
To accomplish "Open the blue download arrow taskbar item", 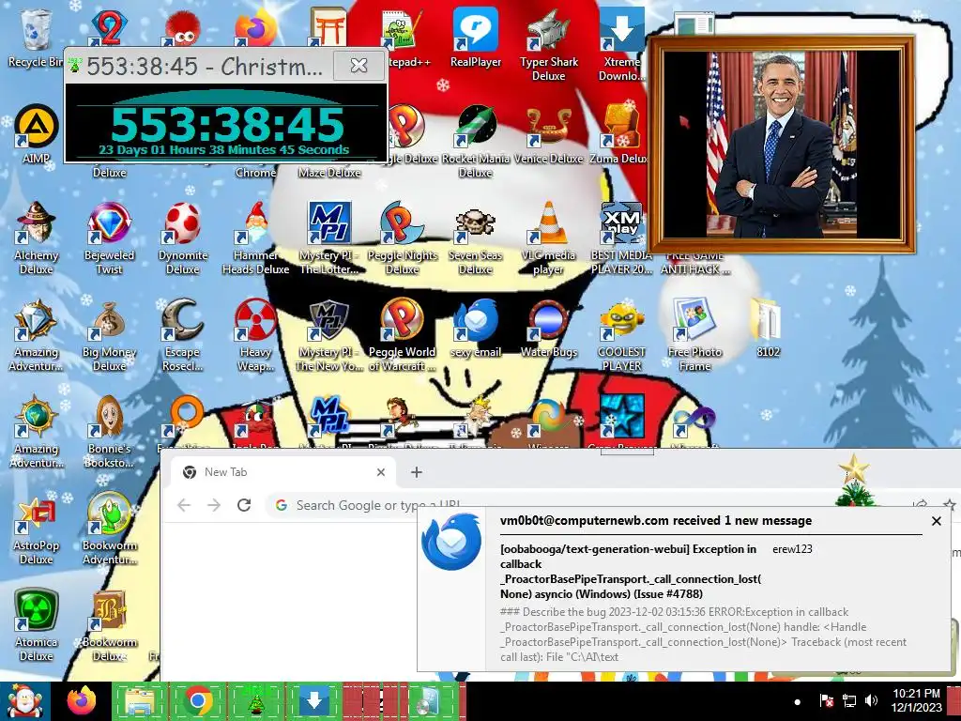I will click(313, 701).
